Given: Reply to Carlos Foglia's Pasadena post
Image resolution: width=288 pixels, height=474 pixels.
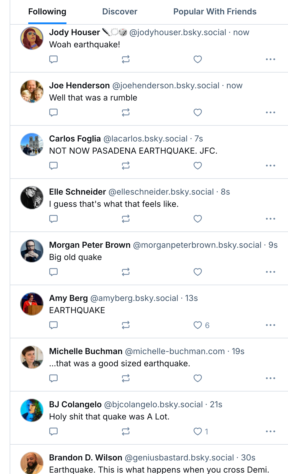Looking at the screenshot, I should pyautogui.click(x=53, y=166).
